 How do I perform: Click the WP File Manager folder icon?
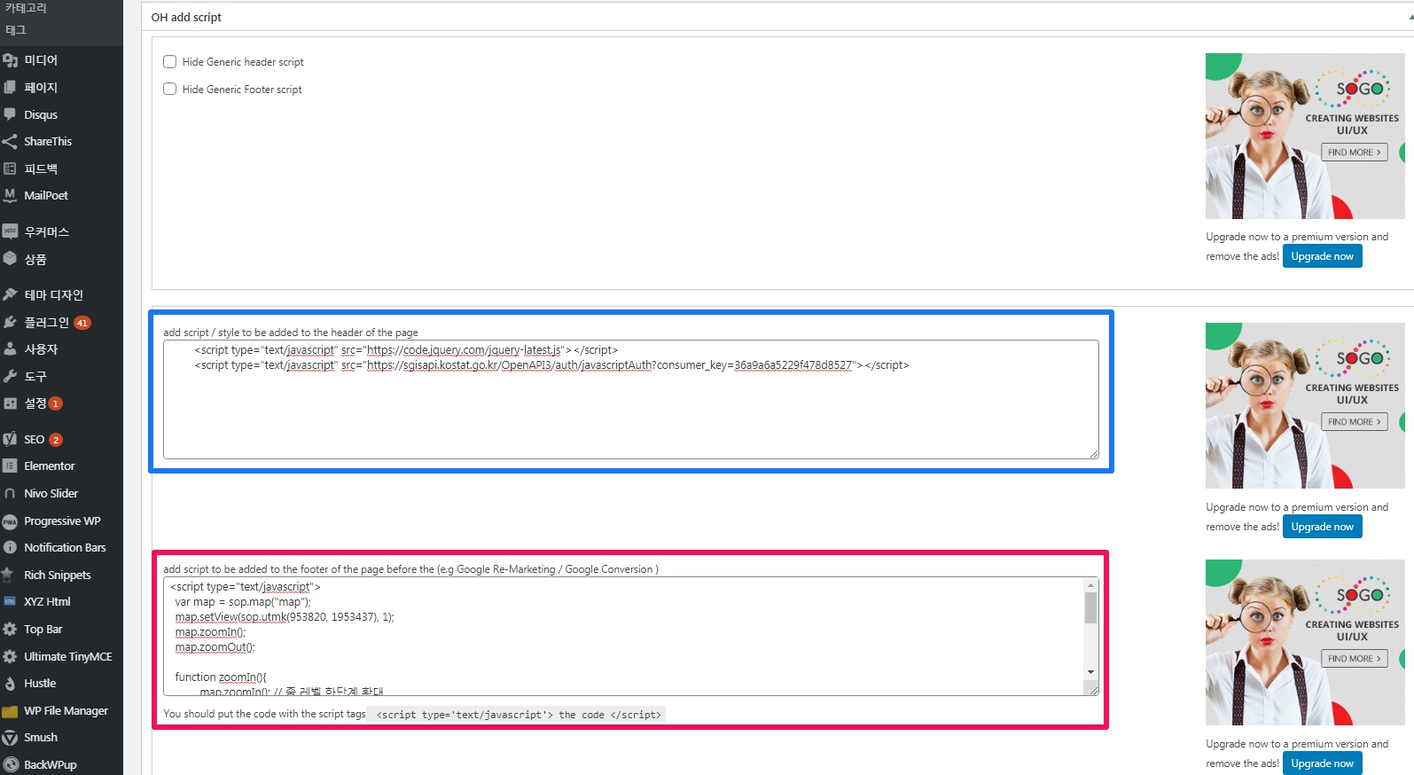coord(10,711)
